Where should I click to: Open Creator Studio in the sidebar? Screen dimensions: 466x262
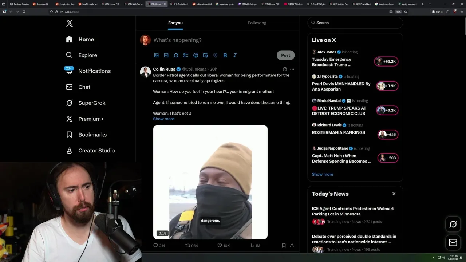(x=91, y=151)
